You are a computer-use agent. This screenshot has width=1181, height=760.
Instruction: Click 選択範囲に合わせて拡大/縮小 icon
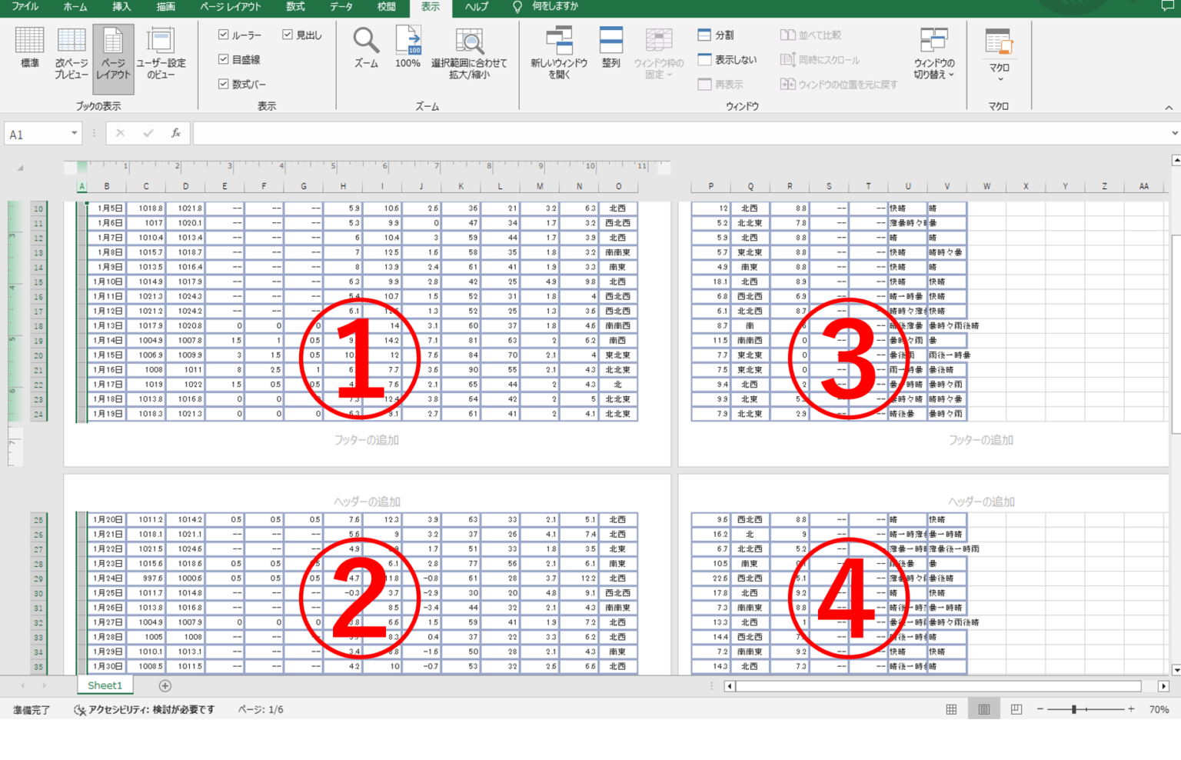(x=469, y=52)
